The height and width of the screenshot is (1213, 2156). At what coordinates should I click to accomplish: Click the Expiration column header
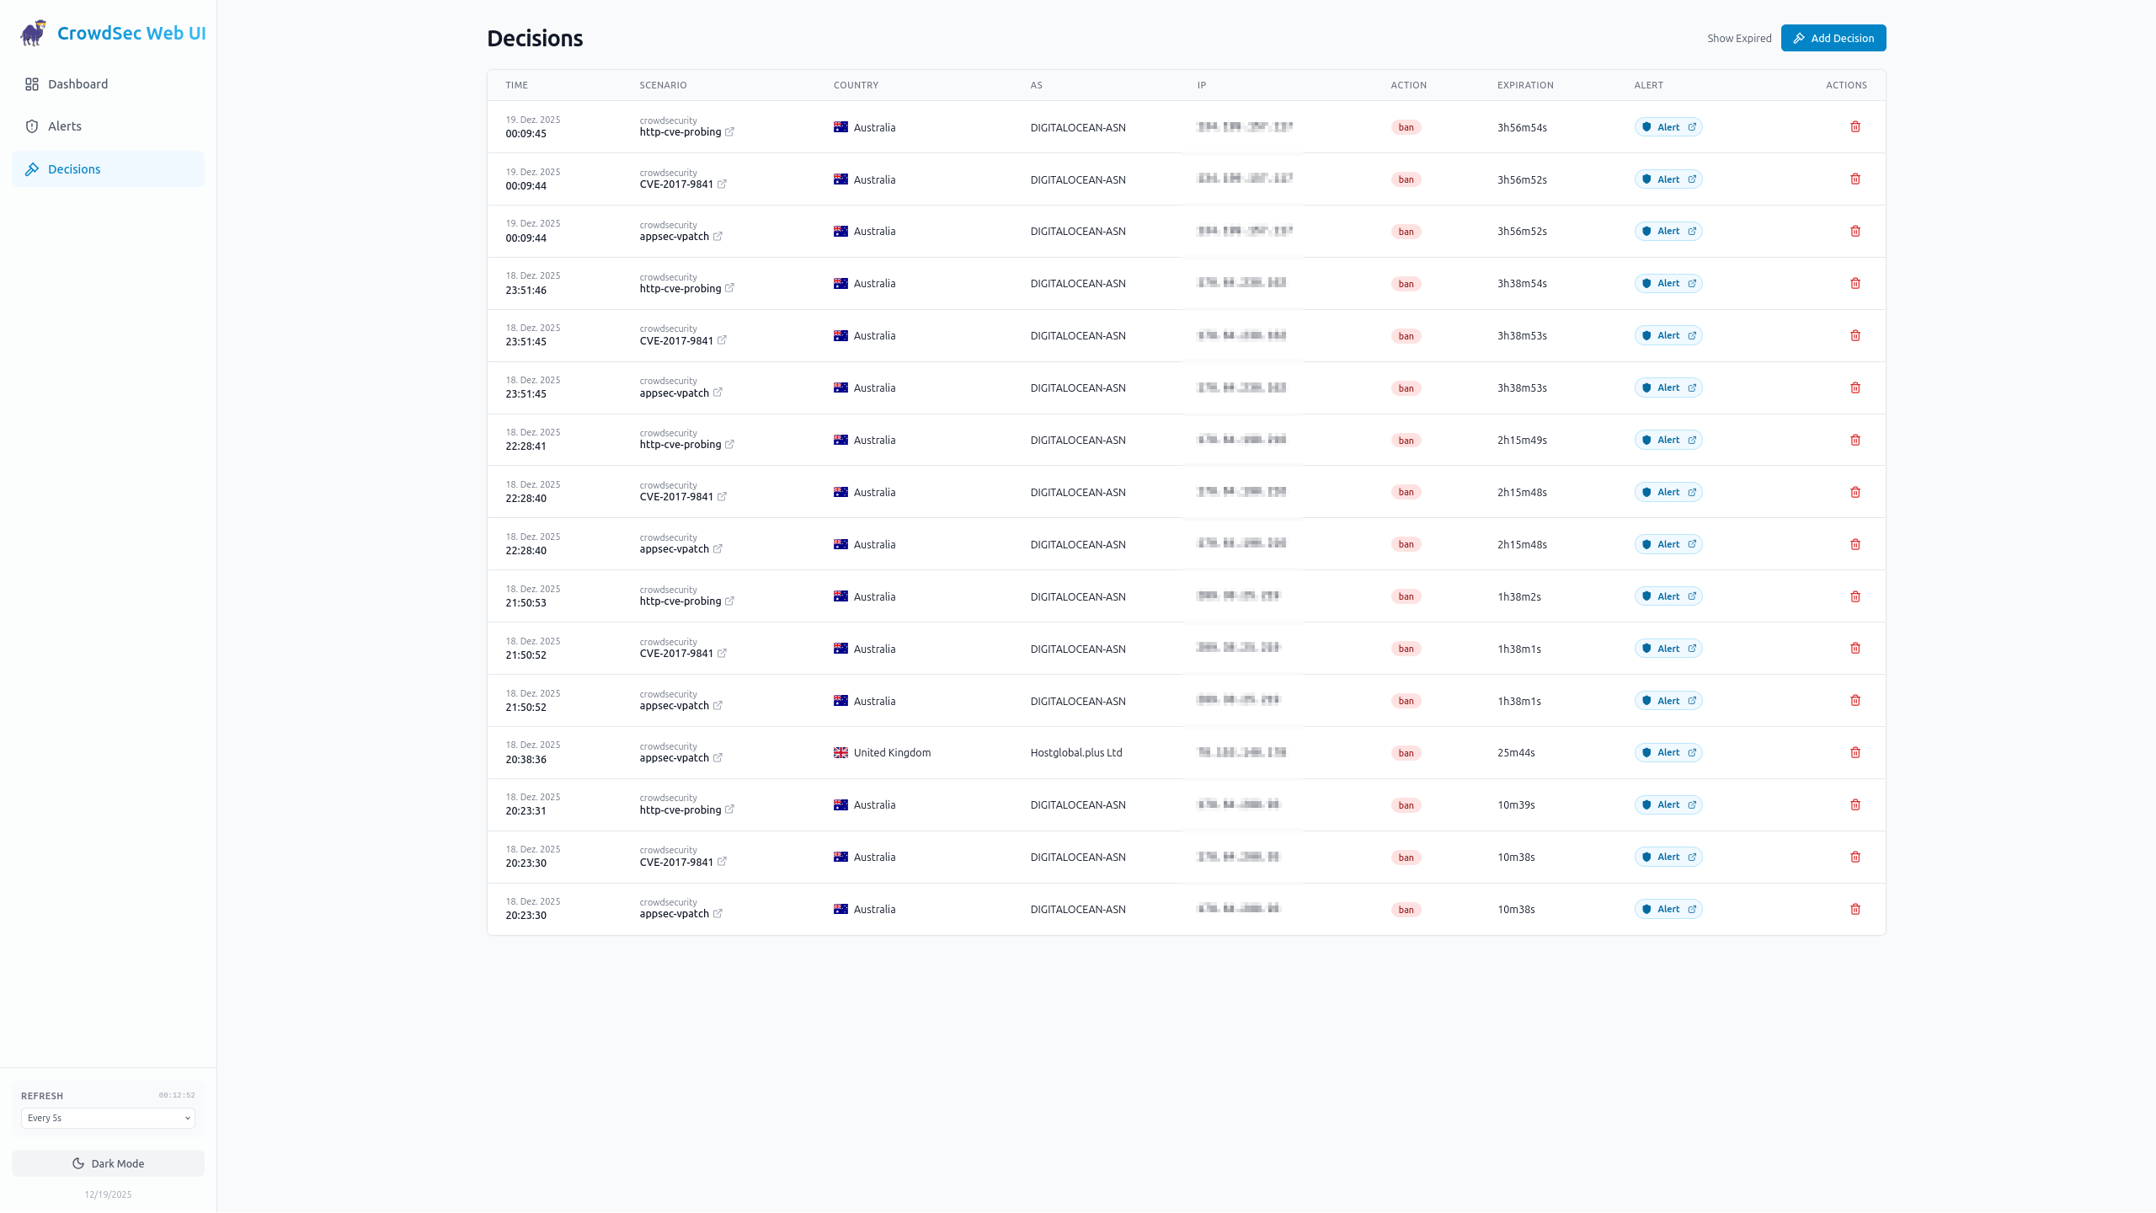click(x=1524, y=85)
